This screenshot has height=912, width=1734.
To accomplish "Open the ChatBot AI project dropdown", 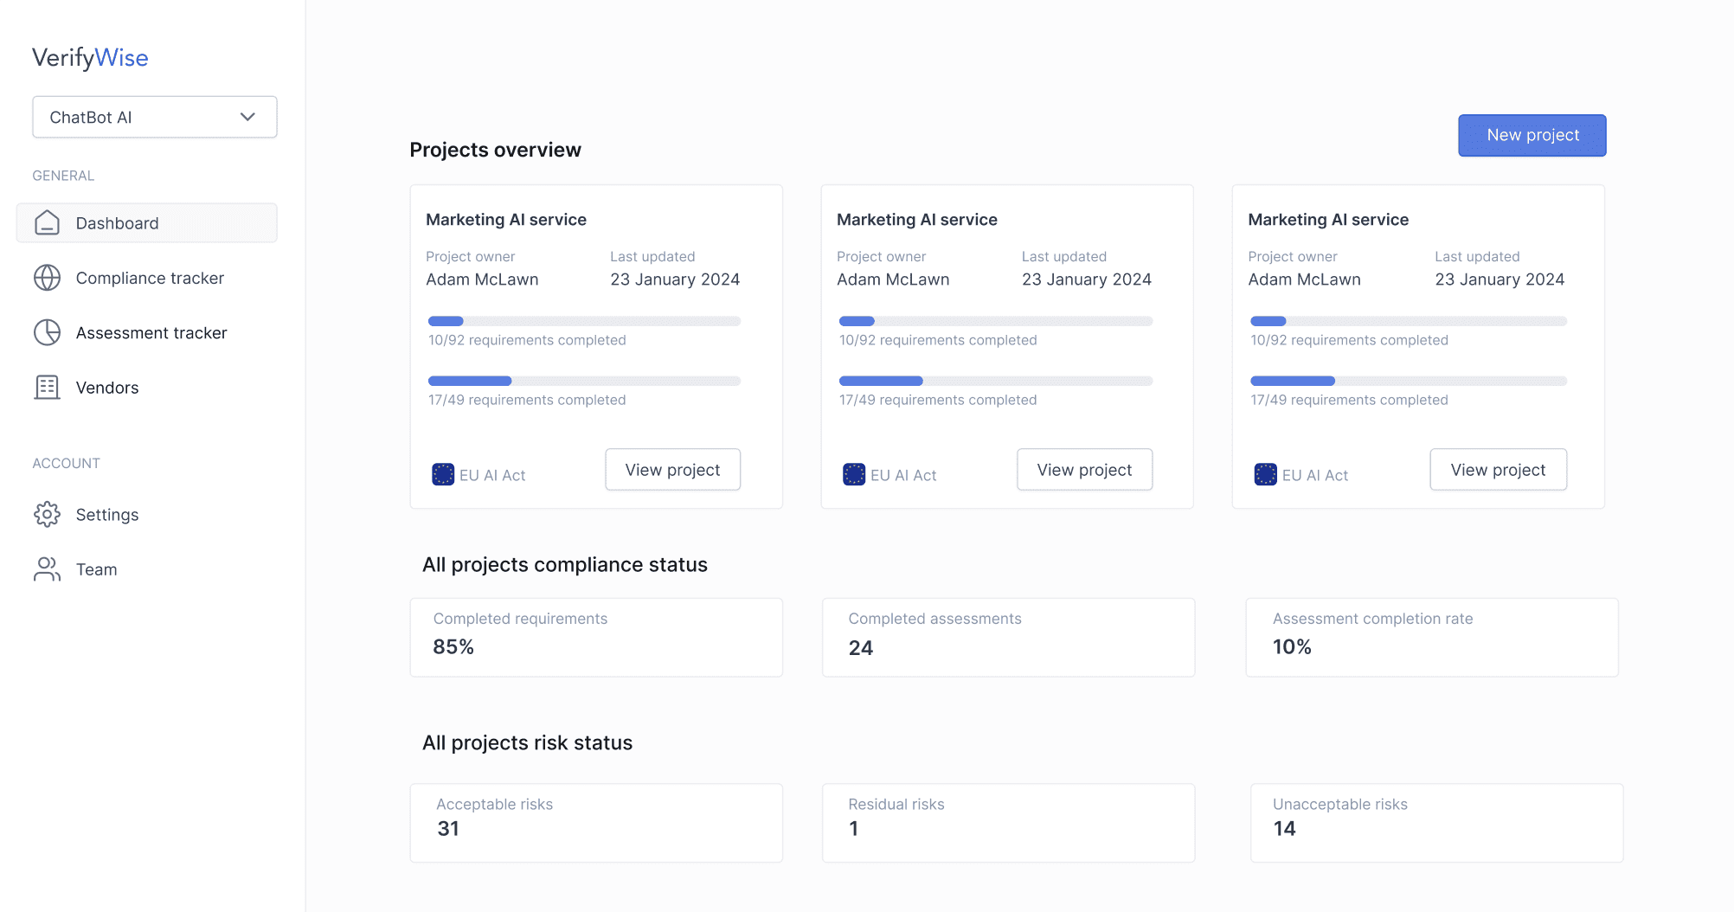I will click(143, 117).
